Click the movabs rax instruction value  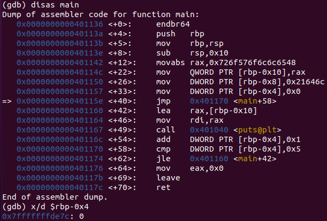point(243,62)
